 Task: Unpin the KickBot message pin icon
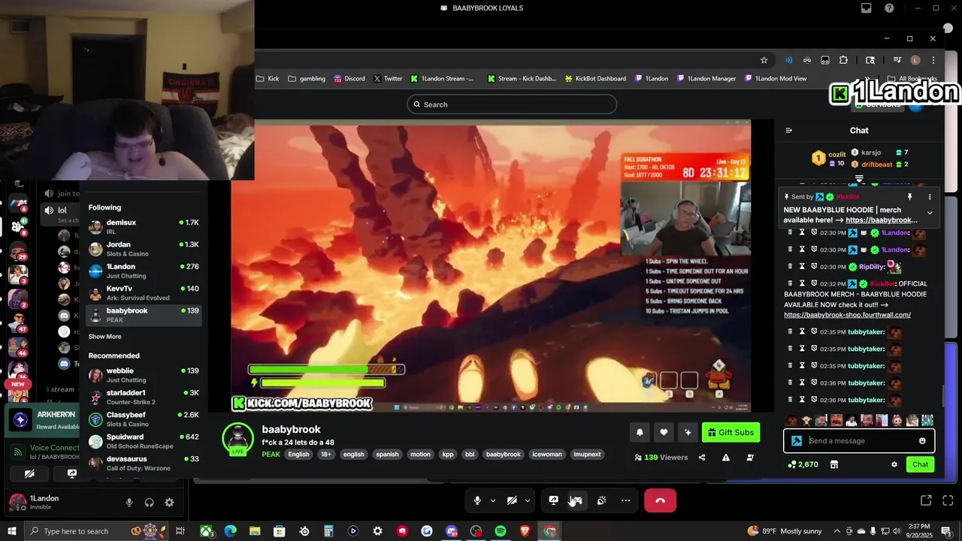pyautogui.click(x=909, y=197)
